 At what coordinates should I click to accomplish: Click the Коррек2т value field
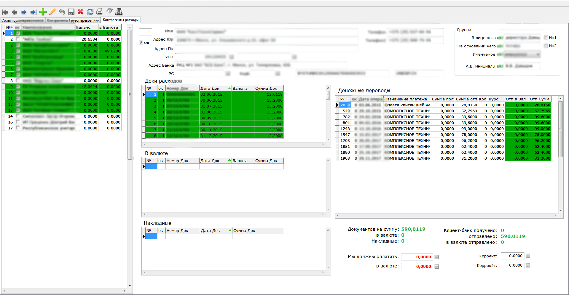[512, 265]
